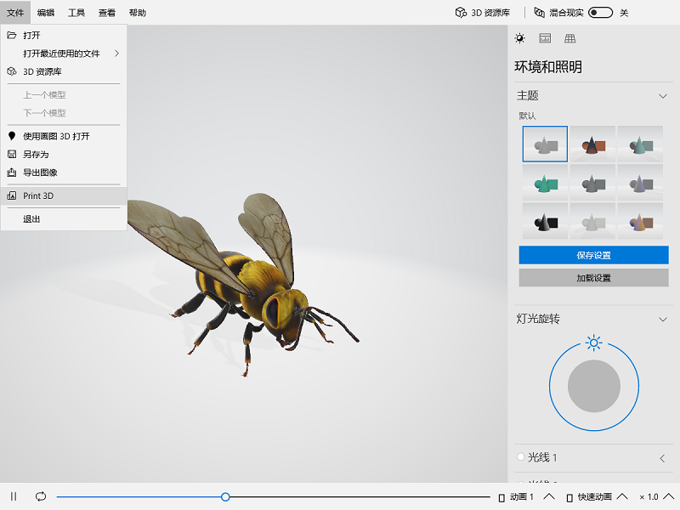Screen dimensions: 680x510
Task: Pause the animation playback
Action: [14, 496]
